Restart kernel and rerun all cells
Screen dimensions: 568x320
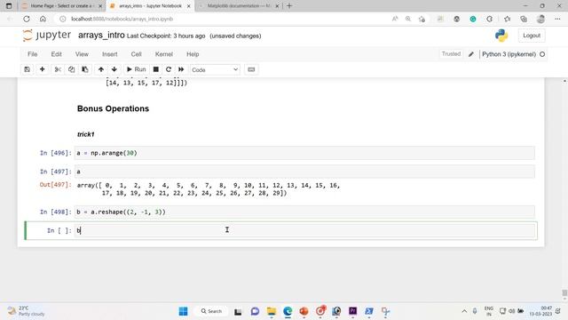tap(181, 69)
